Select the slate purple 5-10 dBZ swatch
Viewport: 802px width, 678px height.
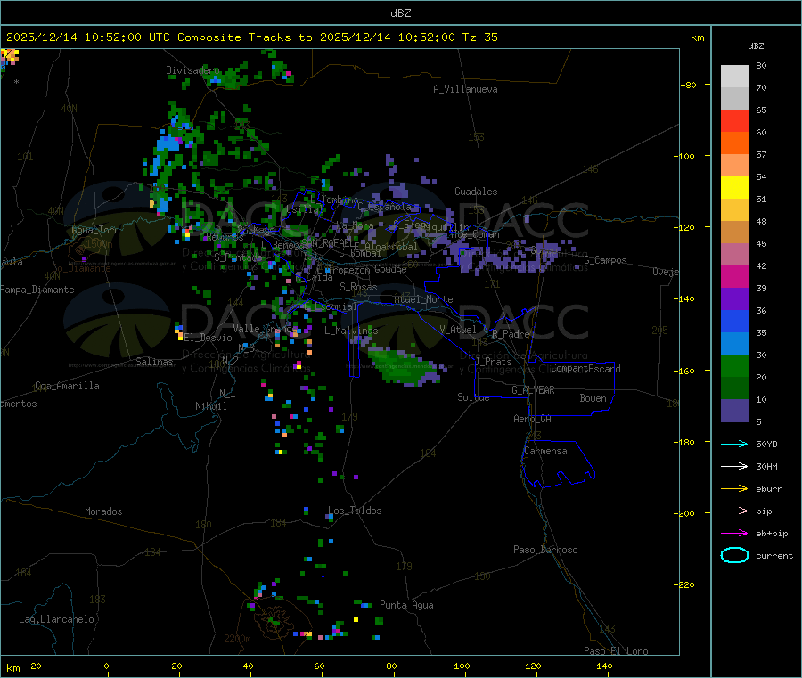[734, 411]
